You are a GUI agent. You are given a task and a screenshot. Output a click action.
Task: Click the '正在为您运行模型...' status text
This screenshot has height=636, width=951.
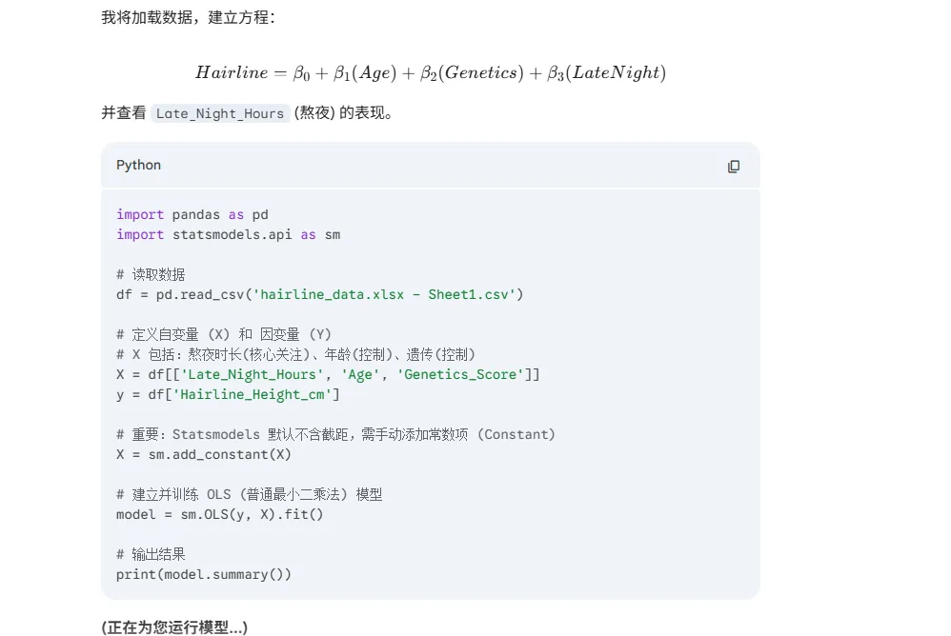tap(174, 626)
